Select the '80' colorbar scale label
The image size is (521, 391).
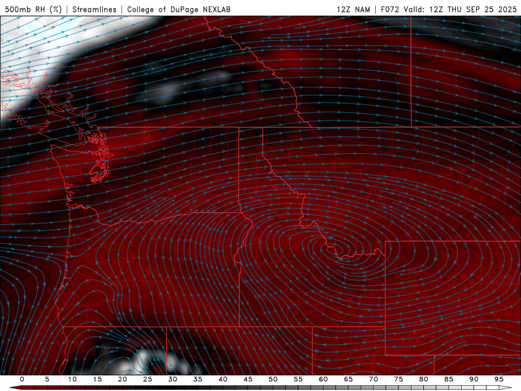[x=423, y=379]
